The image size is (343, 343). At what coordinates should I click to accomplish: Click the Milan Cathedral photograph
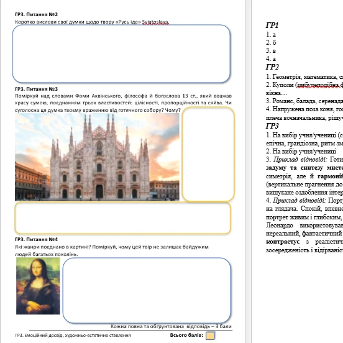(x=97, y=157)
